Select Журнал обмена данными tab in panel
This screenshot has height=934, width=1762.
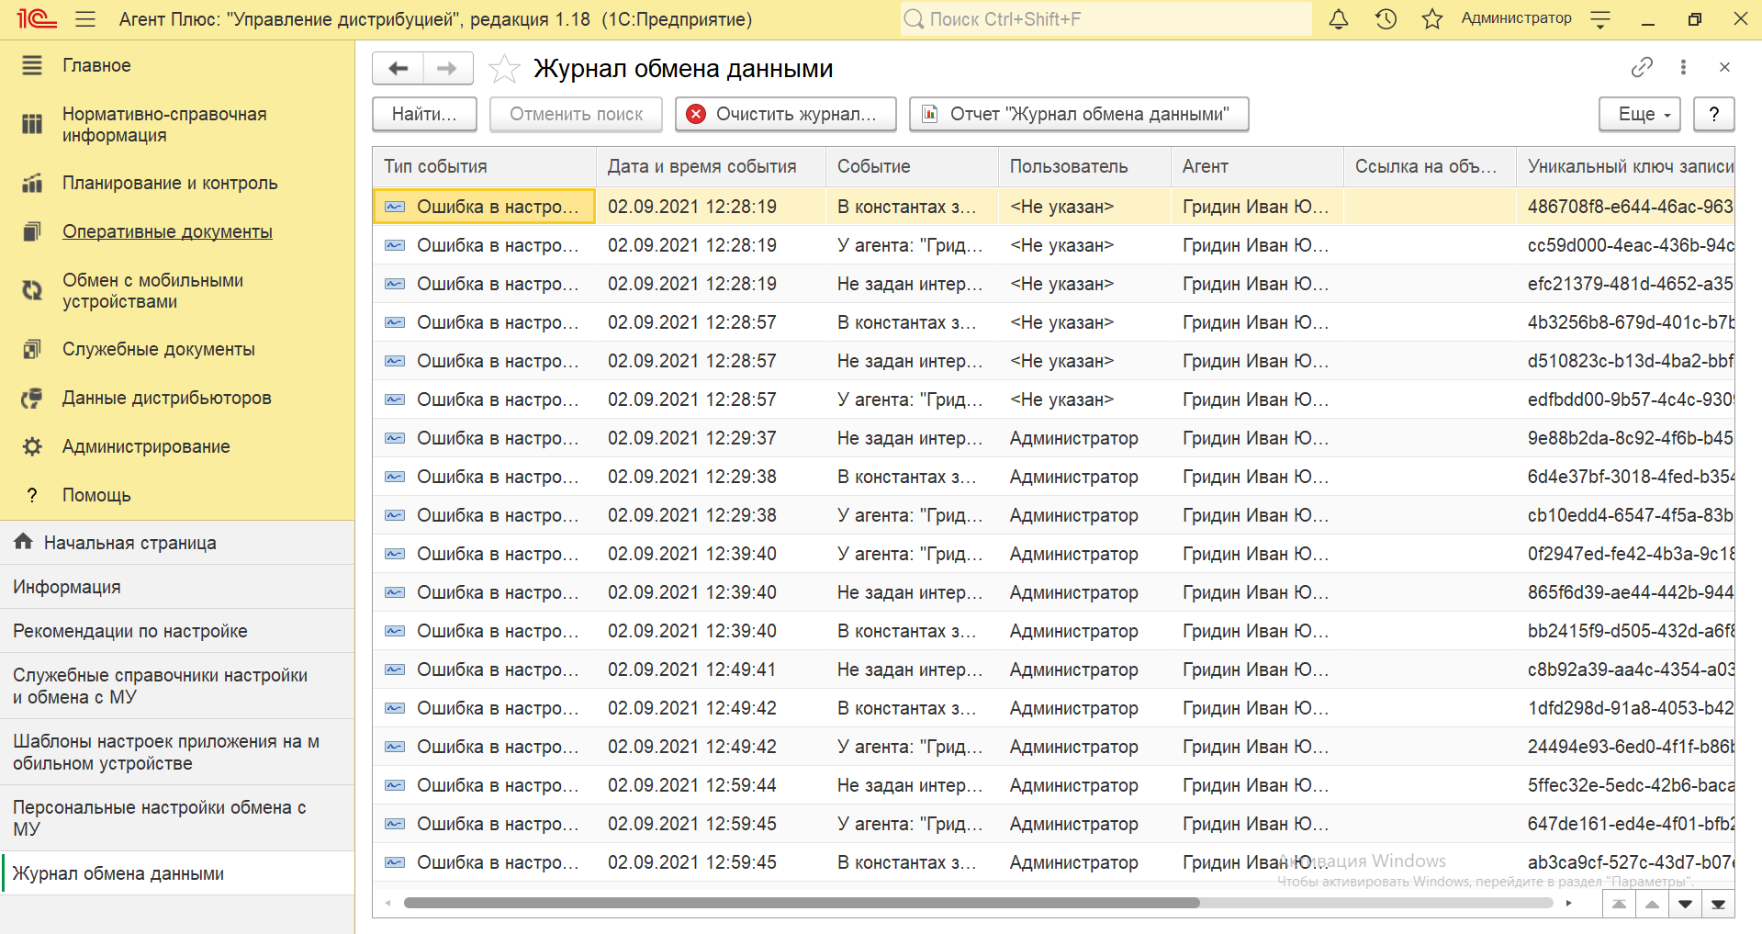click(177, 873)
